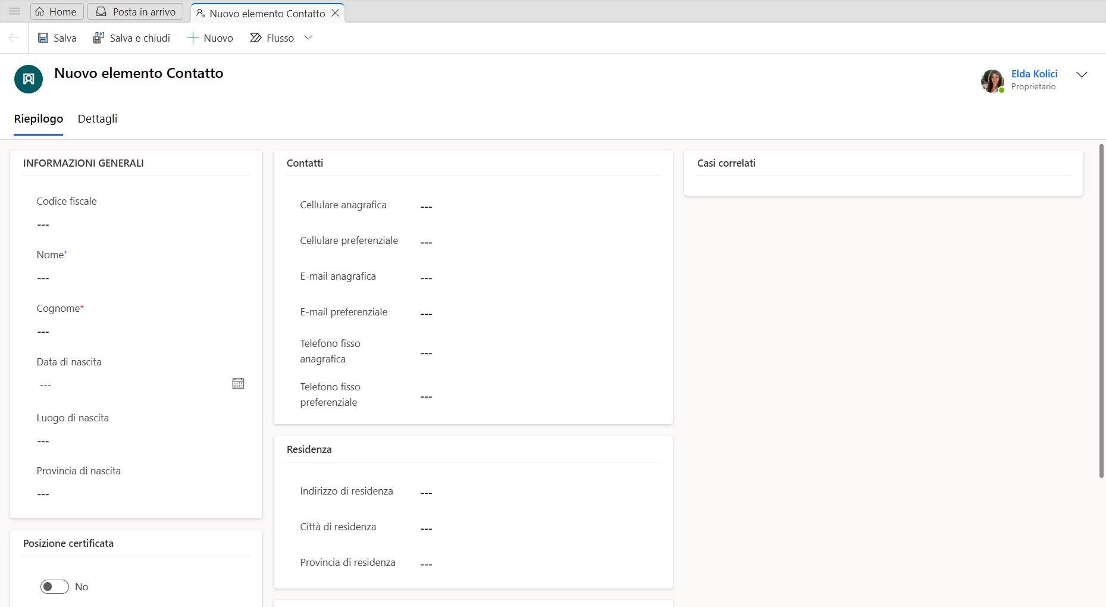Click the Salva e chiudi icon

pos(99,38)
